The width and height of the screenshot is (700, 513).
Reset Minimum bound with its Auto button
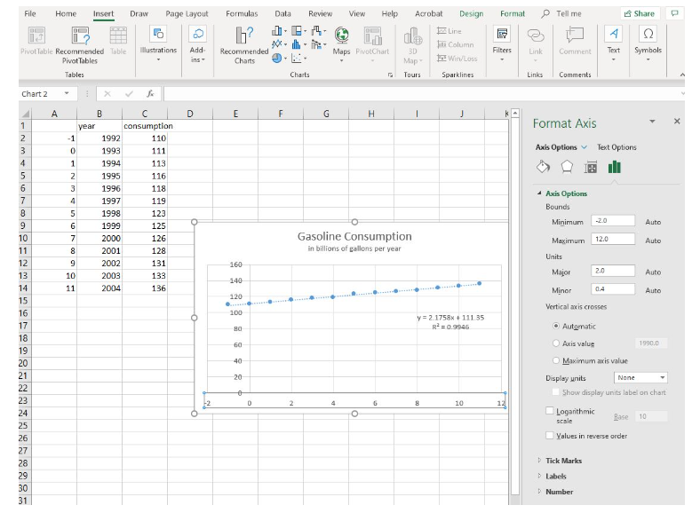coord(653,222)
